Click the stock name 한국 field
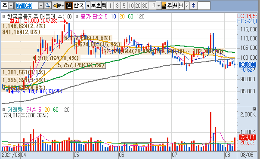Screen dimensions: 260x159 (79, 6)
